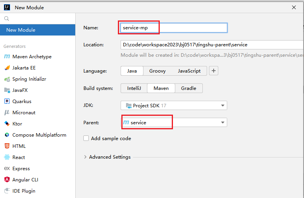
Task: Add another language with the plus button
Action: pyautogui.click(x=213, y=71)
